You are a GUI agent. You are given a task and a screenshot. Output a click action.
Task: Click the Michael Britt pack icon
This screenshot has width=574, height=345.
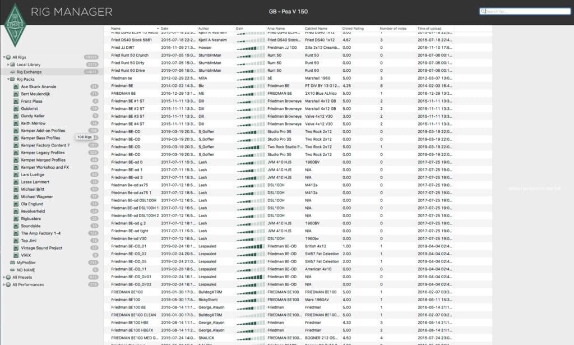16,189
